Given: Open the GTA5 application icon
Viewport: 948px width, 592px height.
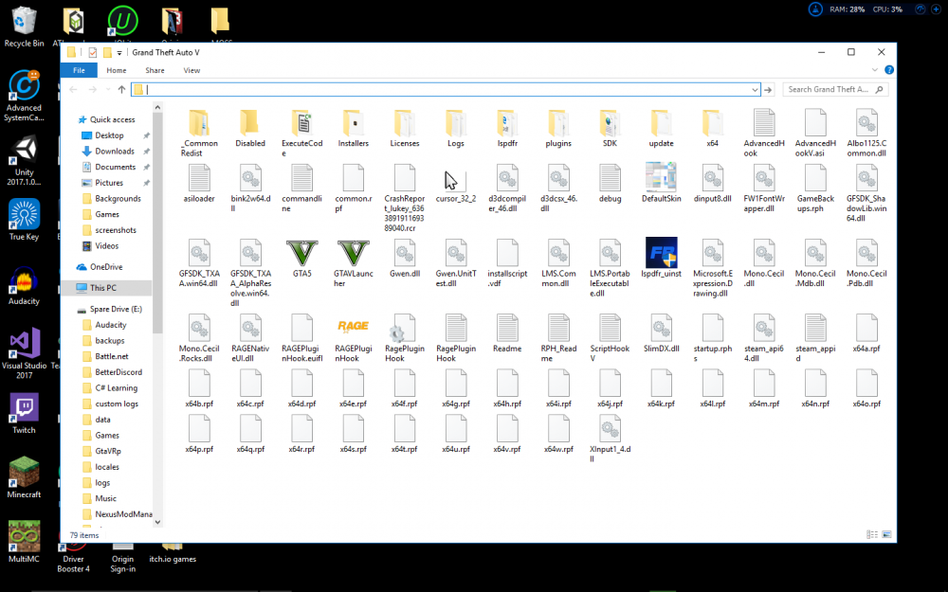Looking at the screenshot, I should [x=301, y=253].
